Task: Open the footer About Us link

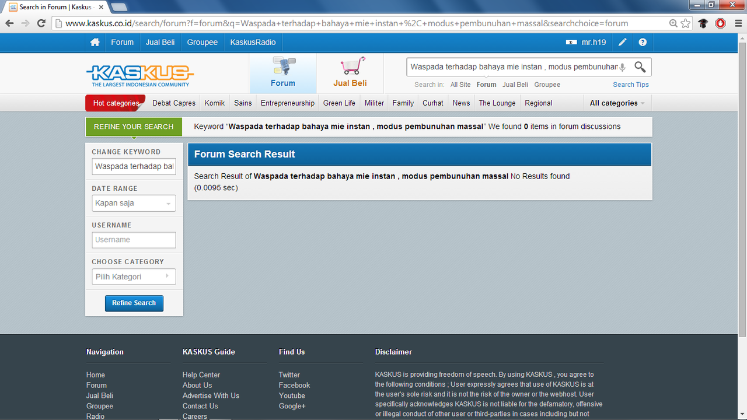Action: coord(197,386)
